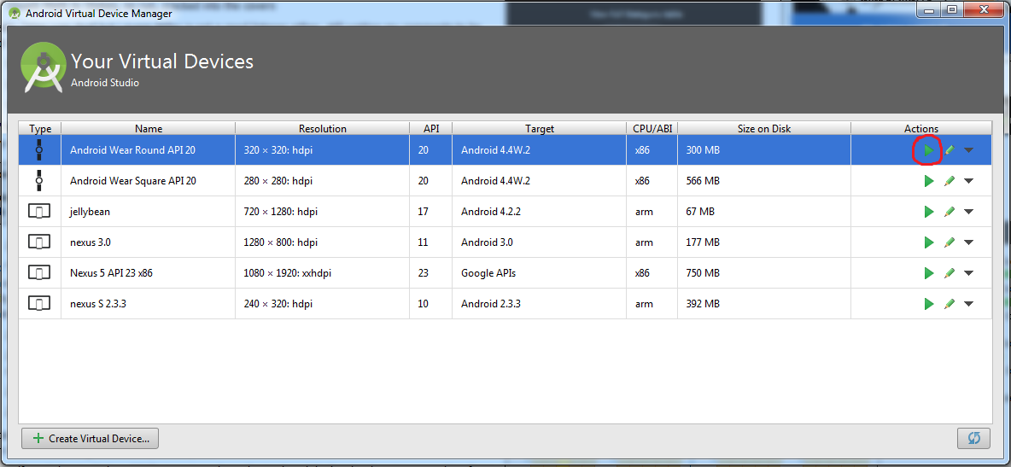Click the nexus S 2.3.3 type icon
Screen dimensions: 1011x467
(39, 304)
